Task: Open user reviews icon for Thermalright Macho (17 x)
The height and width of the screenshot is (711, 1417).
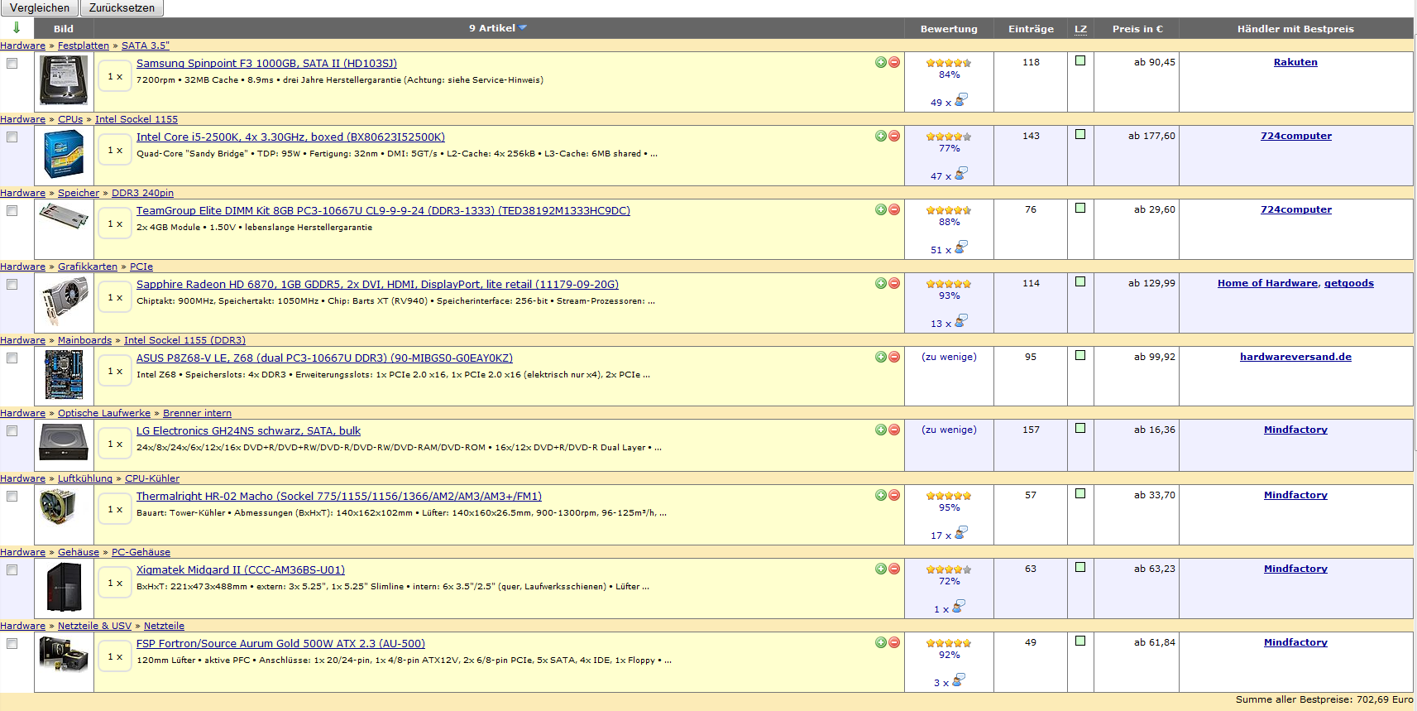Action: pyautogui.click(x=960, y=533)
